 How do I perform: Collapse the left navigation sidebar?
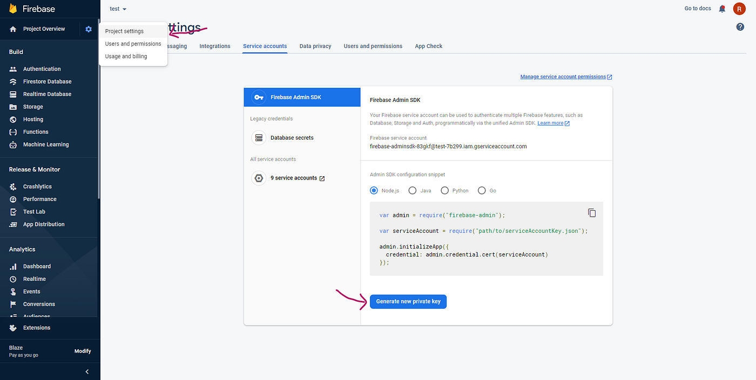pyautogui.click(x=86, y=371)
